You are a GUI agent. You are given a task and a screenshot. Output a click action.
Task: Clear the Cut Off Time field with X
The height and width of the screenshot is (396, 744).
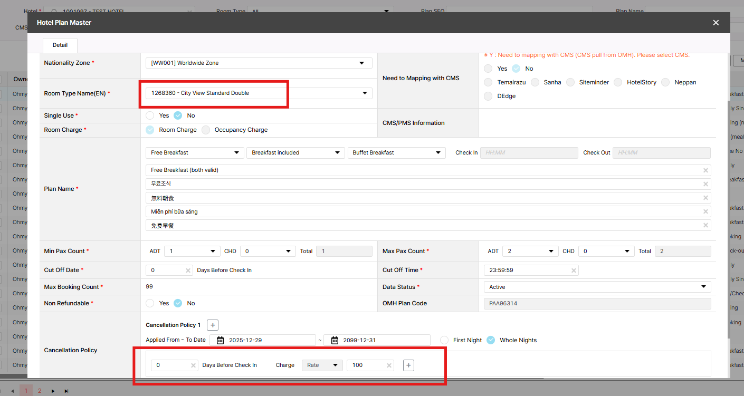(574, 270)
